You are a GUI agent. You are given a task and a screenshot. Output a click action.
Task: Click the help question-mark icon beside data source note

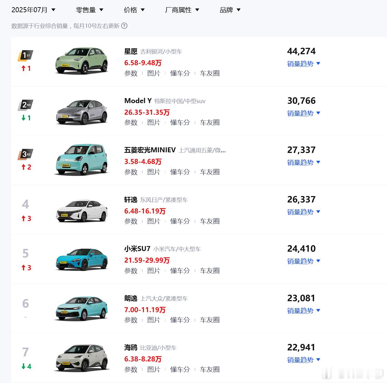click(124, 26)
